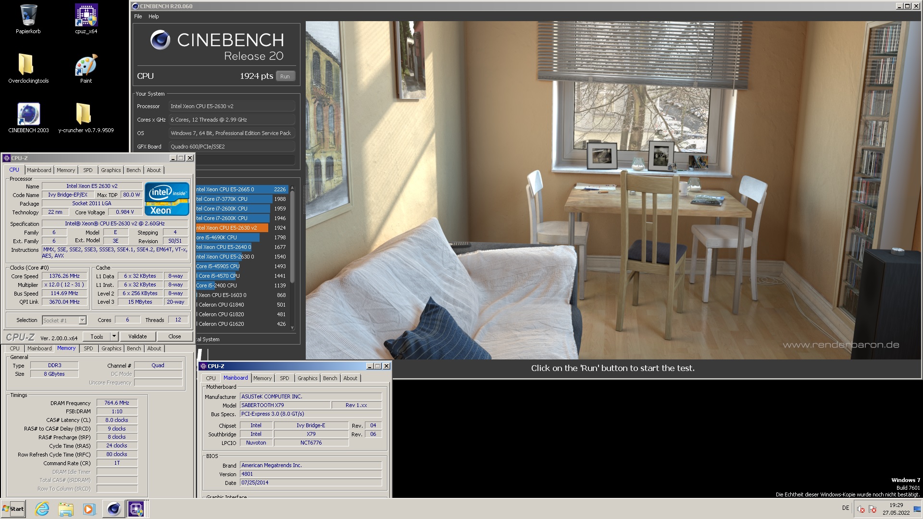Click the ranking list scrollbar thumb
The height and width of the screenshot is (519, 923).
tap(292, 237)
